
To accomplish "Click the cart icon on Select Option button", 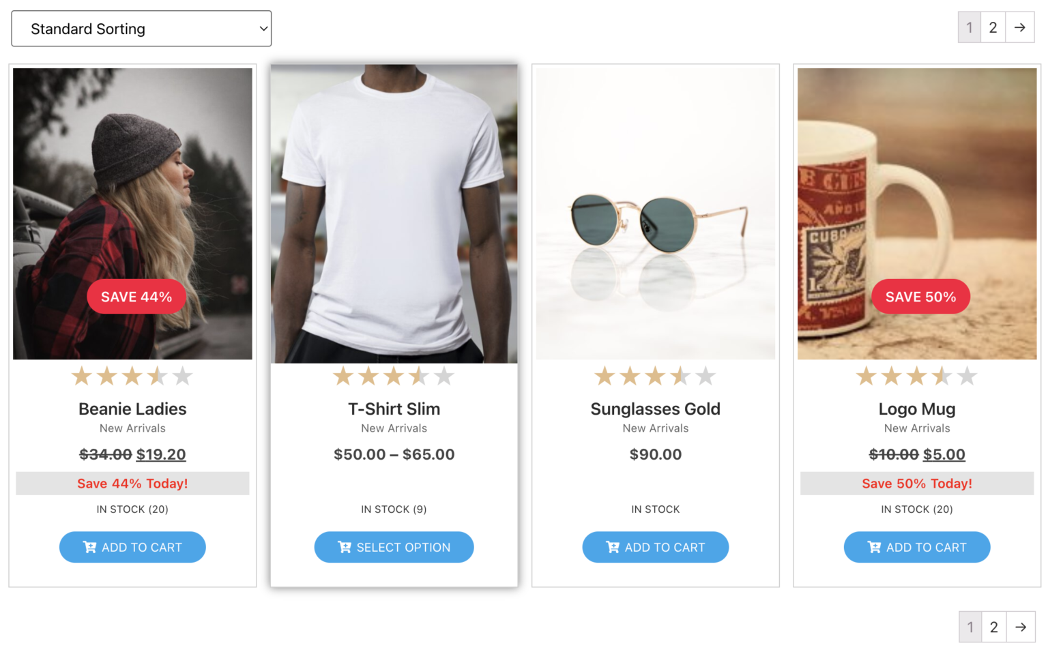I will (345, 547).
